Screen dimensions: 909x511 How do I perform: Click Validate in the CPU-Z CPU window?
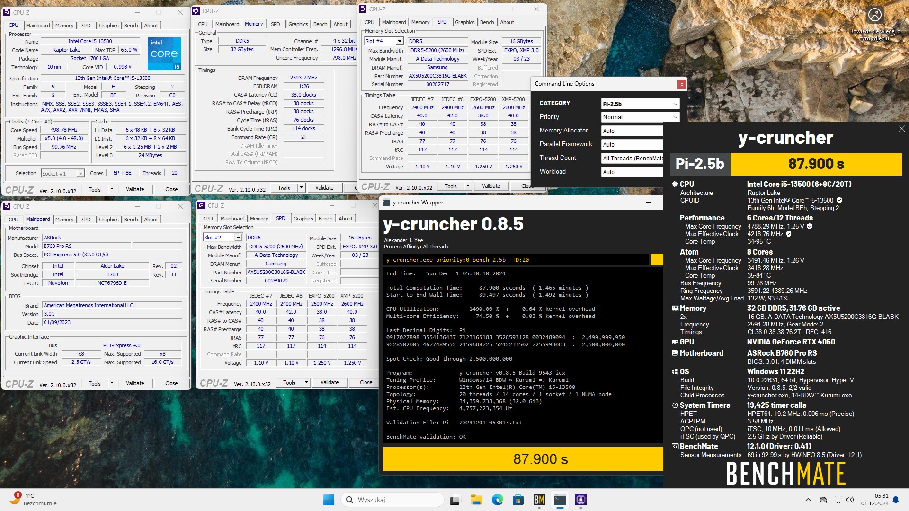[135, 189]
